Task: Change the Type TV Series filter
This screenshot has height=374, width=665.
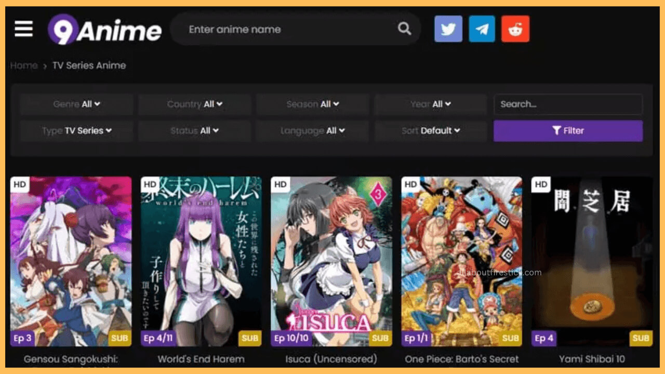Action: [76, 130]
